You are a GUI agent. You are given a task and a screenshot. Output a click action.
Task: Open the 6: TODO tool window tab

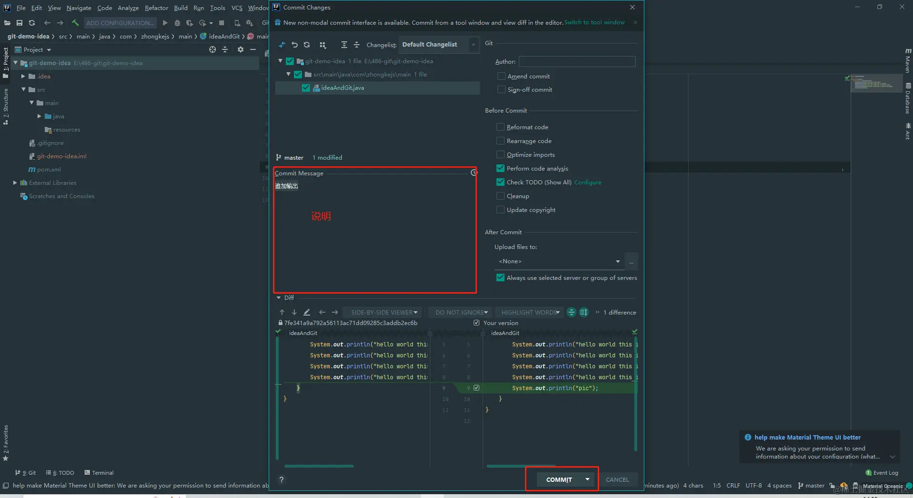(x=60, y=473)
